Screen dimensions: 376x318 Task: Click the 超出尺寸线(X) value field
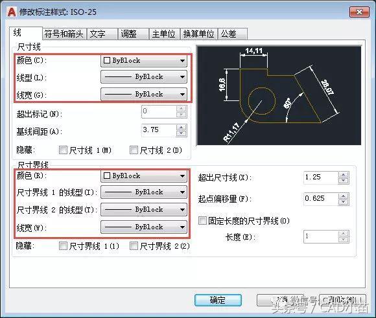[x=321, y=177]
